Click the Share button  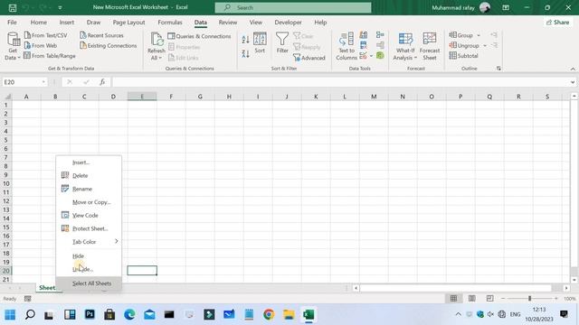[x=557, y=22]
